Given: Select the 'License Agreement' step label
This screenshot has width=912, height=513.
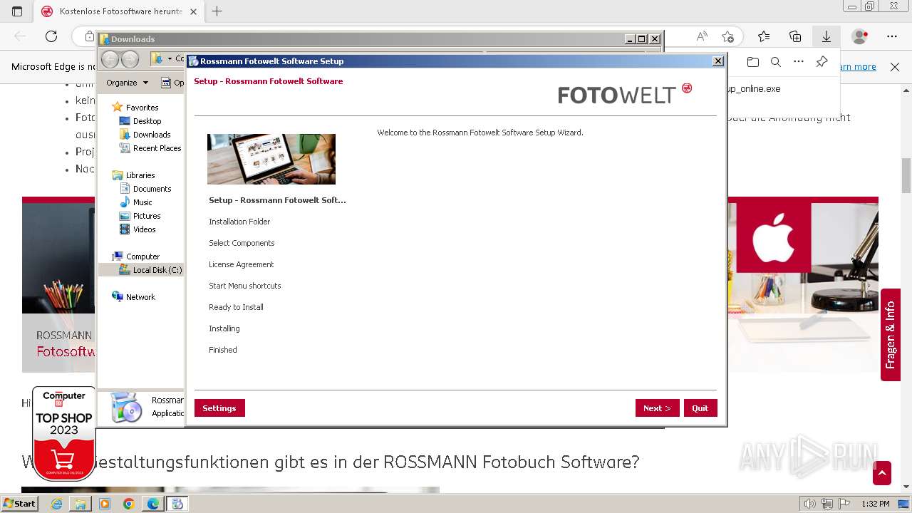Looking at the screenshot, I should point(241,264).
